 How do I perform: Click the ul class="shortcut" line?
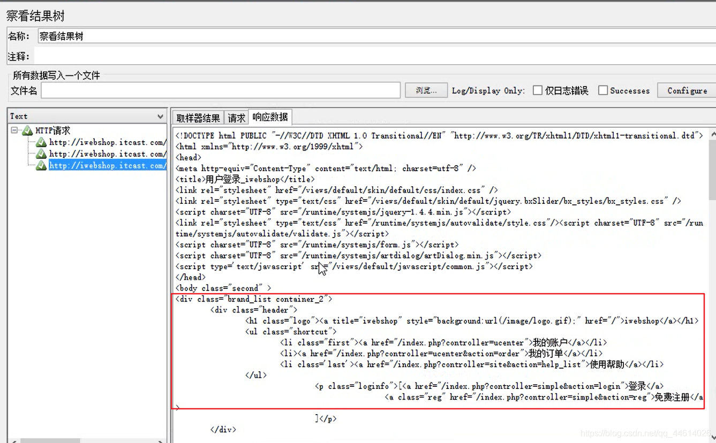coord(291,332)
